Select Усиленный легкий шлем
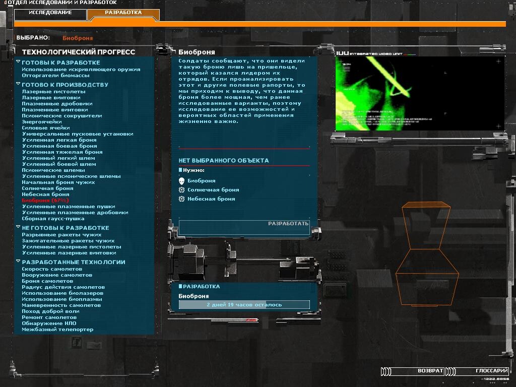The image size is (516, 387). (58, 158)
